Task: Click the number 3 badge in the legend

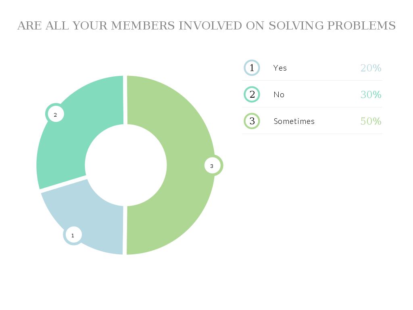Action: click(x=252, y=121)
